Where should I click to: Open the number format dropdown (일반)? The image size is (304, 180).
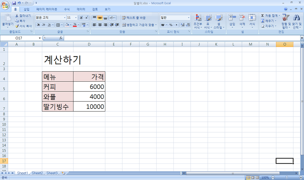[x=189, y=18]
